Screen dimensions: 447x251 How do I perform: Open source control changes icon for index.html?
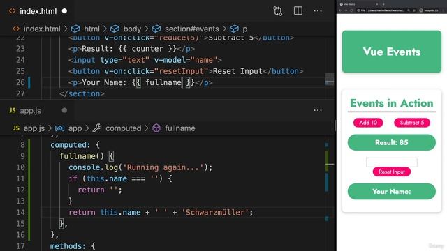tap(277, 11)
